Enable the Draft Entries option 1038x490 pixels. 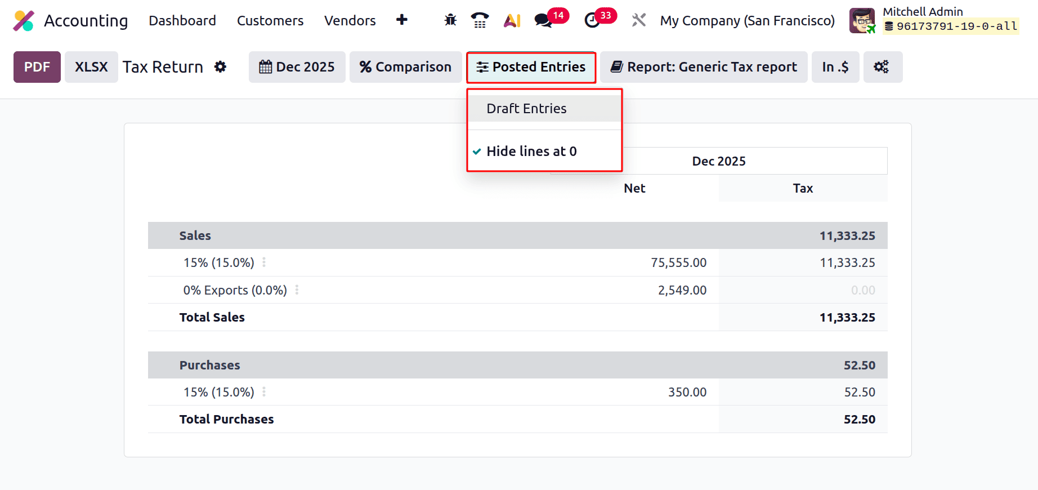coord(544,109)
